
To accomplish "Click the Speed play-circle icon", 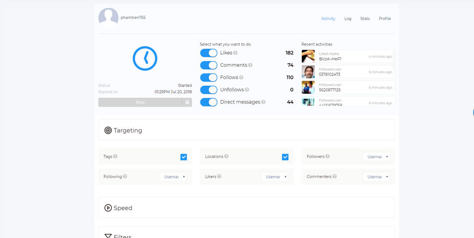I will (x=108, y=208).
